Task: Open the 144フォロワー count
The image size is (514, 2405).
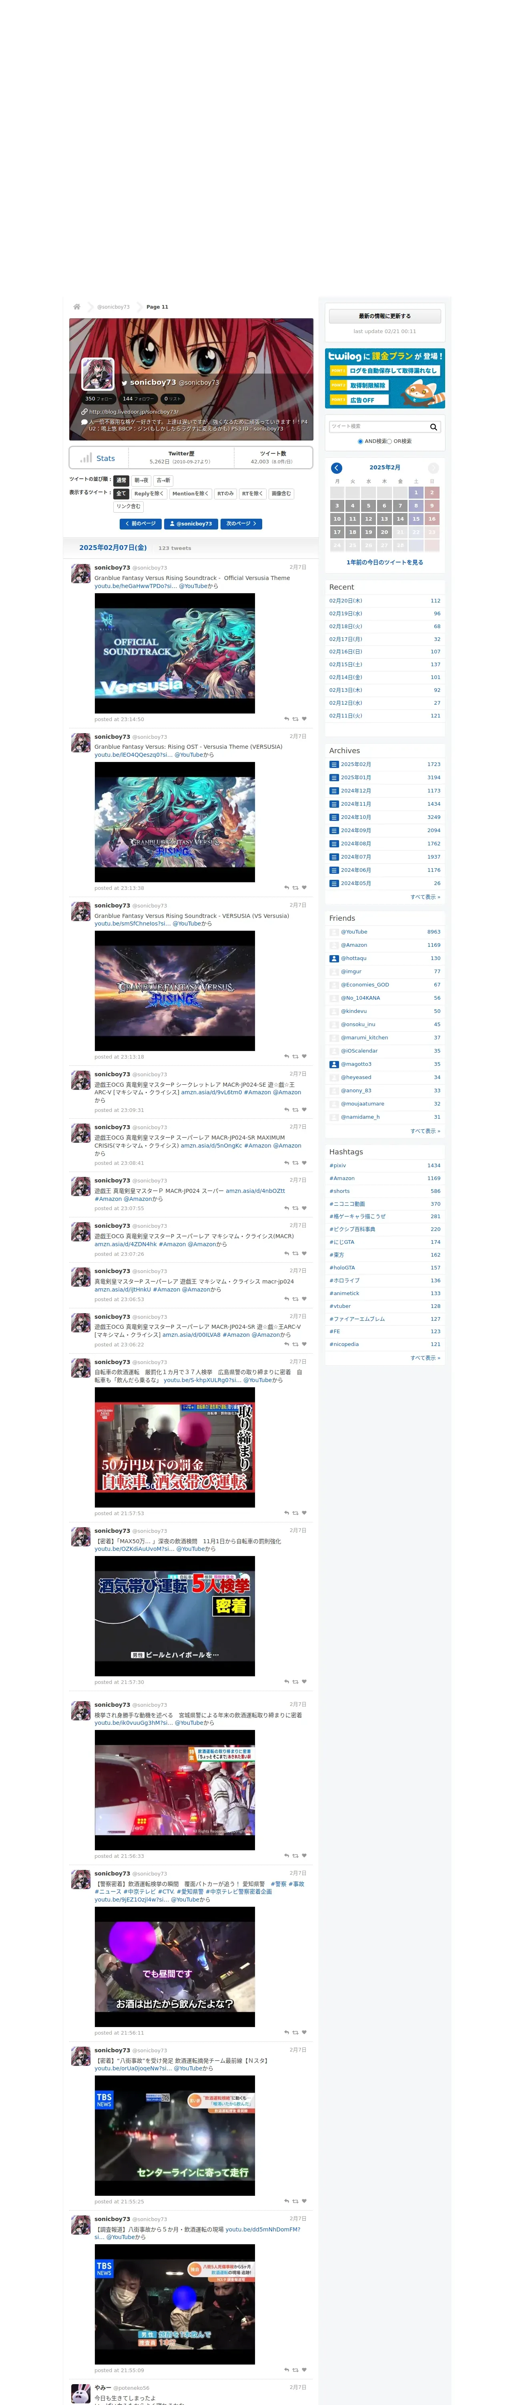Action: coord(138,399)
